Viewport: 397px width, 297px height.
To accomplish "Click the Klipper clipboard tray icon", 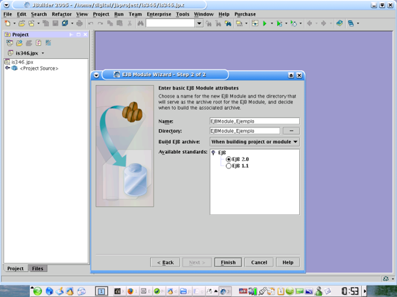I will pos(280,291).
